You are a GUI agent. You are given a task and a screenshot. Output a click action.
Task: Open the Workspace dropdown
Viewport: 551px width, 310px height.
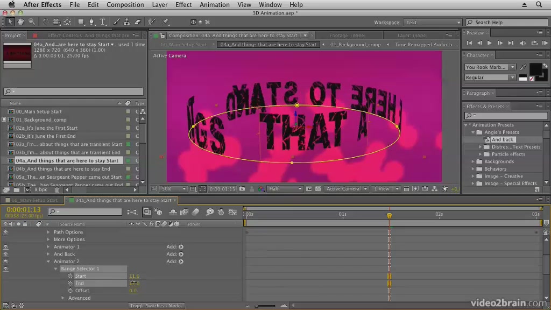pyautogui.click(x=432, y=22)
